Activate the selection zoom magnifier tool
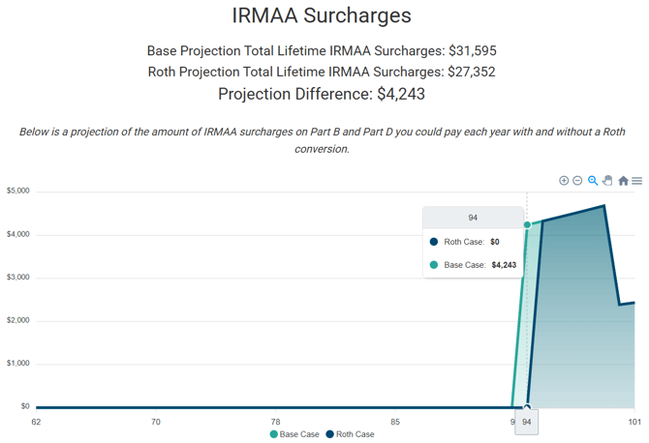This screenshot has height=443, width=649. point(593,181)
